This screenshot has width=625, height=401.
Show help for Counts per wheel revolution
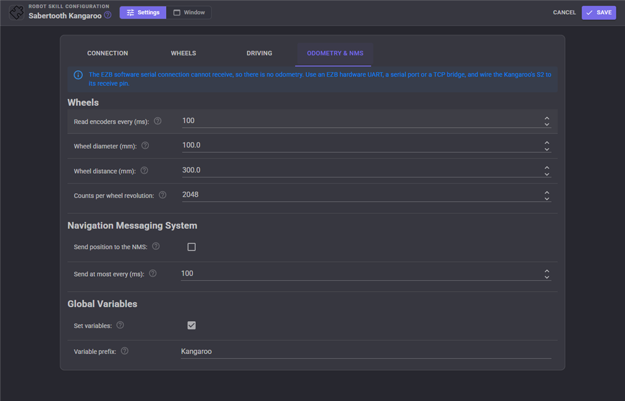click(x=162, y=195)
